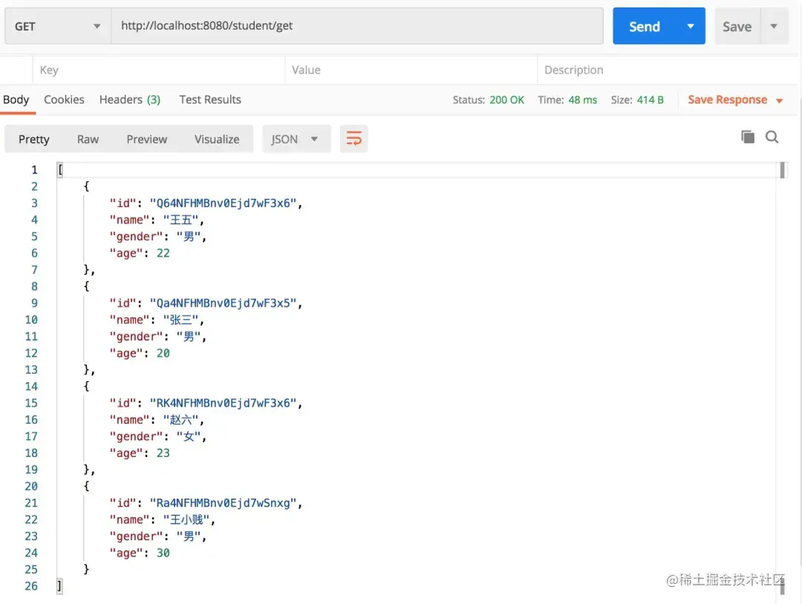Click the Status 200 OK indicator
802x604 pixels.
(489, 99)
